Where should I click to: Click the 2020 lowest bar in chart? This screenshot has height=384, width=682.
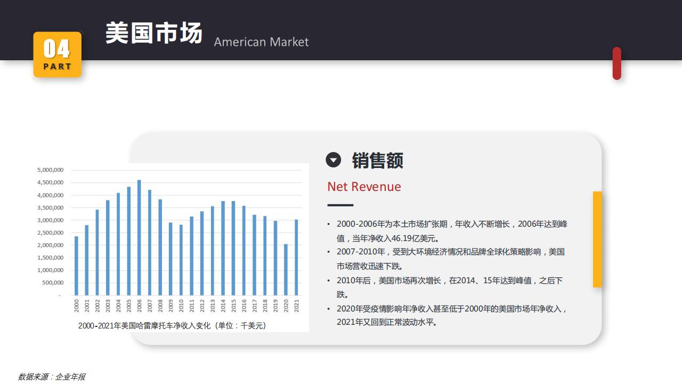point(286,269)
